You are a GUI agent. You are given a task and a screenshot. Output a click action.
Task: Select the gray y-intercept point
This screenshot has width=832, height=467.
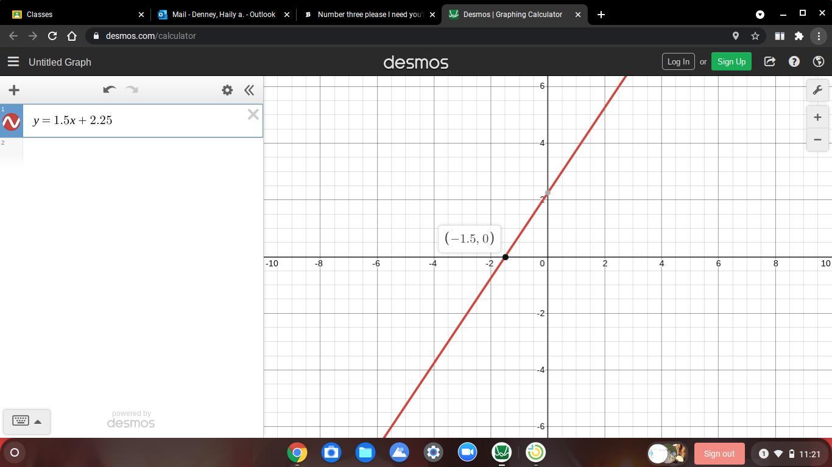[x=548, y=193]
